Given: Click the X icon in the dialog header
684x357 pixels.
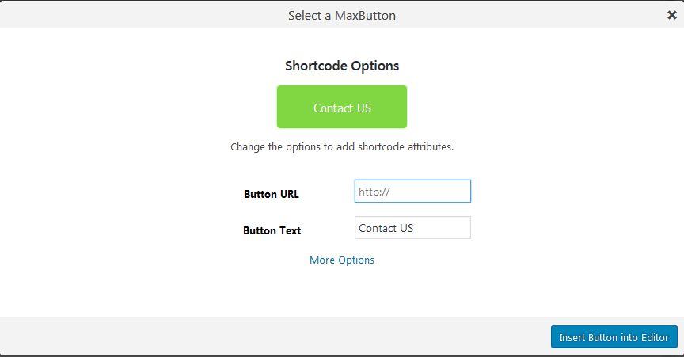Looking at the screenshot, I should click(672, 15).
